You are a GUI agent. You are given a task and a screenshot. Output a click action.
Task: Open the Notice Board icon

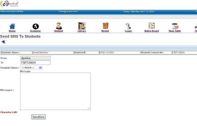point(152,26)
